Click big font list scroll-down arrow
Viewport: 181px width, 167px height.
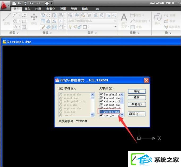(x=122, y=115)
